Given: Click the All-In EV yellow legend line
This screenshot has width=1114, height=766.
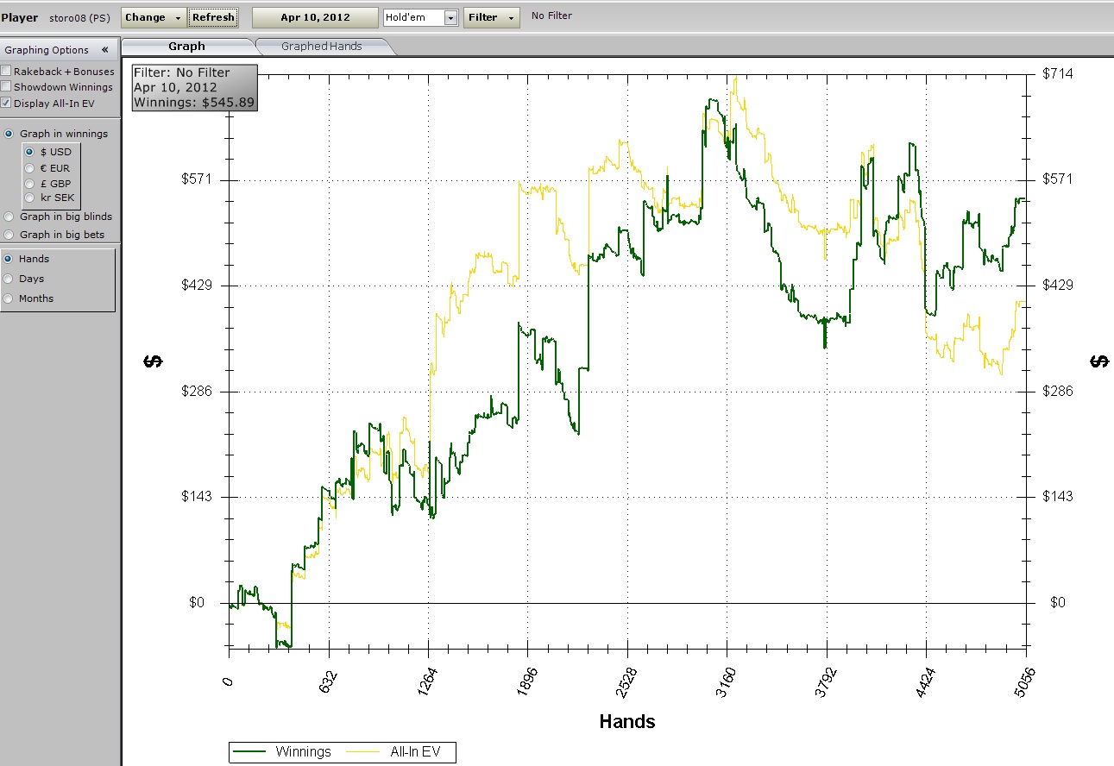Looking at the screenshot, I should [x=366, y=752].
